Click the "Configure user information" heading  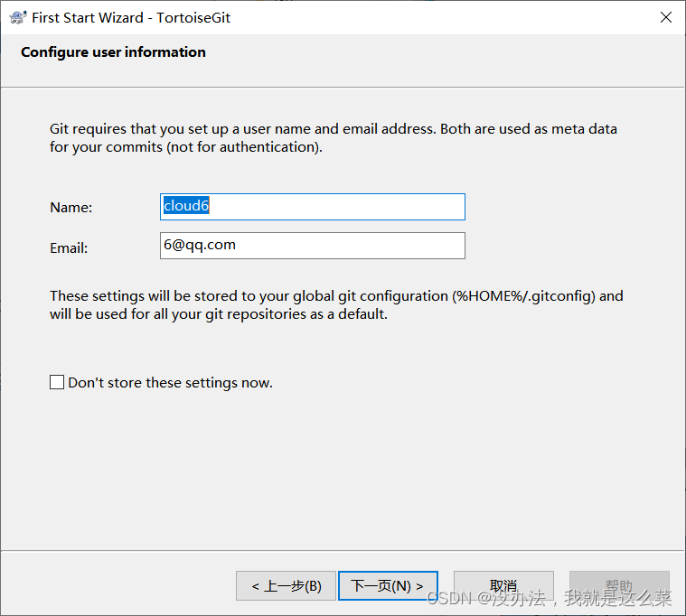point(113,52)
